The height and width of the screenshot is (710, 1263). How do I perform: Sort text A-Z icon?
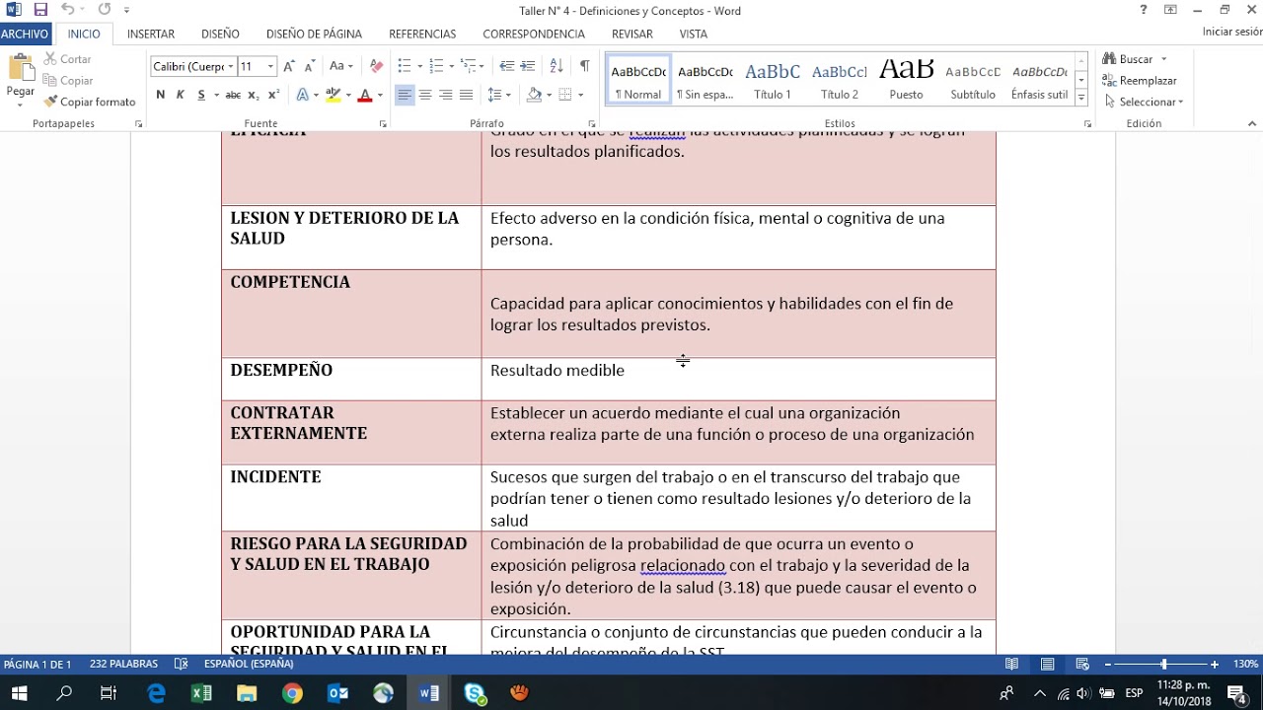pos(556,66)
